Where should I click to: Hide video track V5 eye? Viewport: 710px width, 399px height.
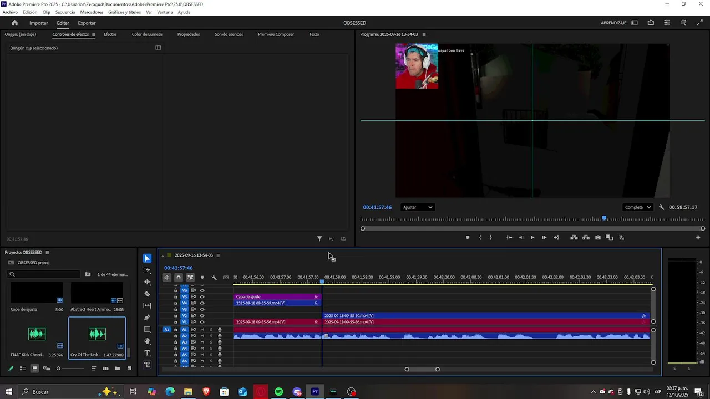click(x=202, y=296)
